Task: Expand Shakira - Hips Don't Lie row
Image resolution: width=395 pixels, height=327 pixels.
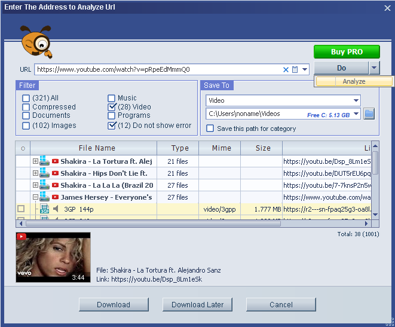Action: (x=35, y=173)
